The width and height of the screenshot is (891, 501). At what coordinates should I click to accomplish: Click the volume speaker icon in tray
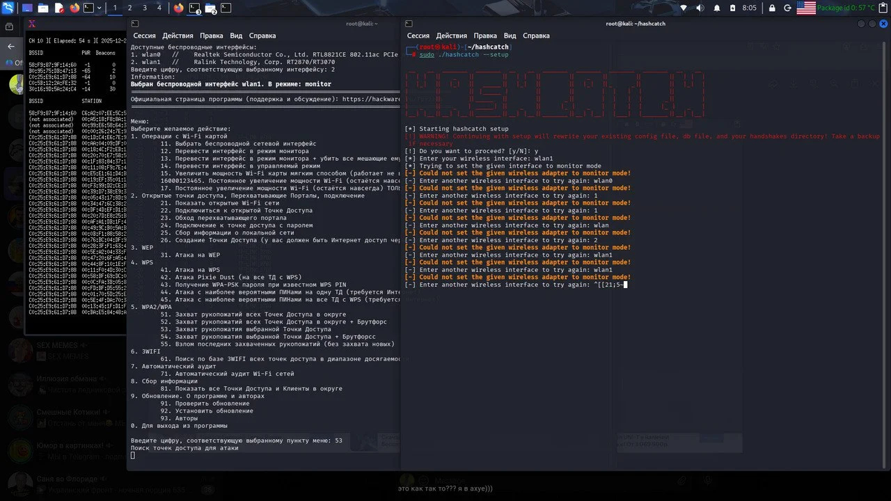699,8
